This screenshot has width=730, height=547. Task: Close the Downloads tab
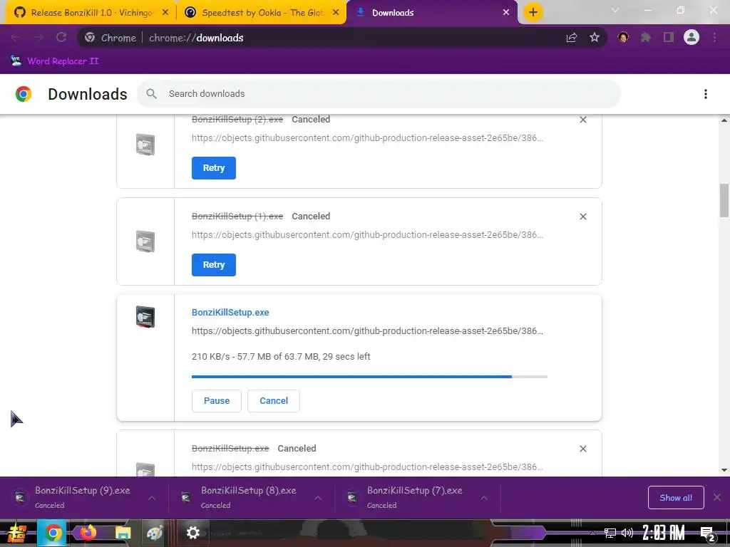[506, 13]
